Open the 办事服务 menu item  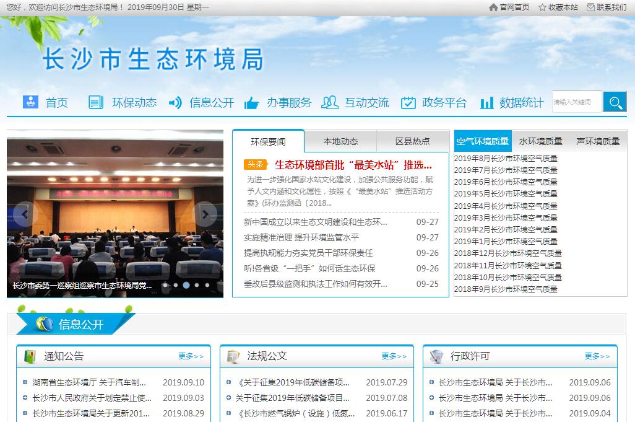pyautogui.click(x=289, y=103)
